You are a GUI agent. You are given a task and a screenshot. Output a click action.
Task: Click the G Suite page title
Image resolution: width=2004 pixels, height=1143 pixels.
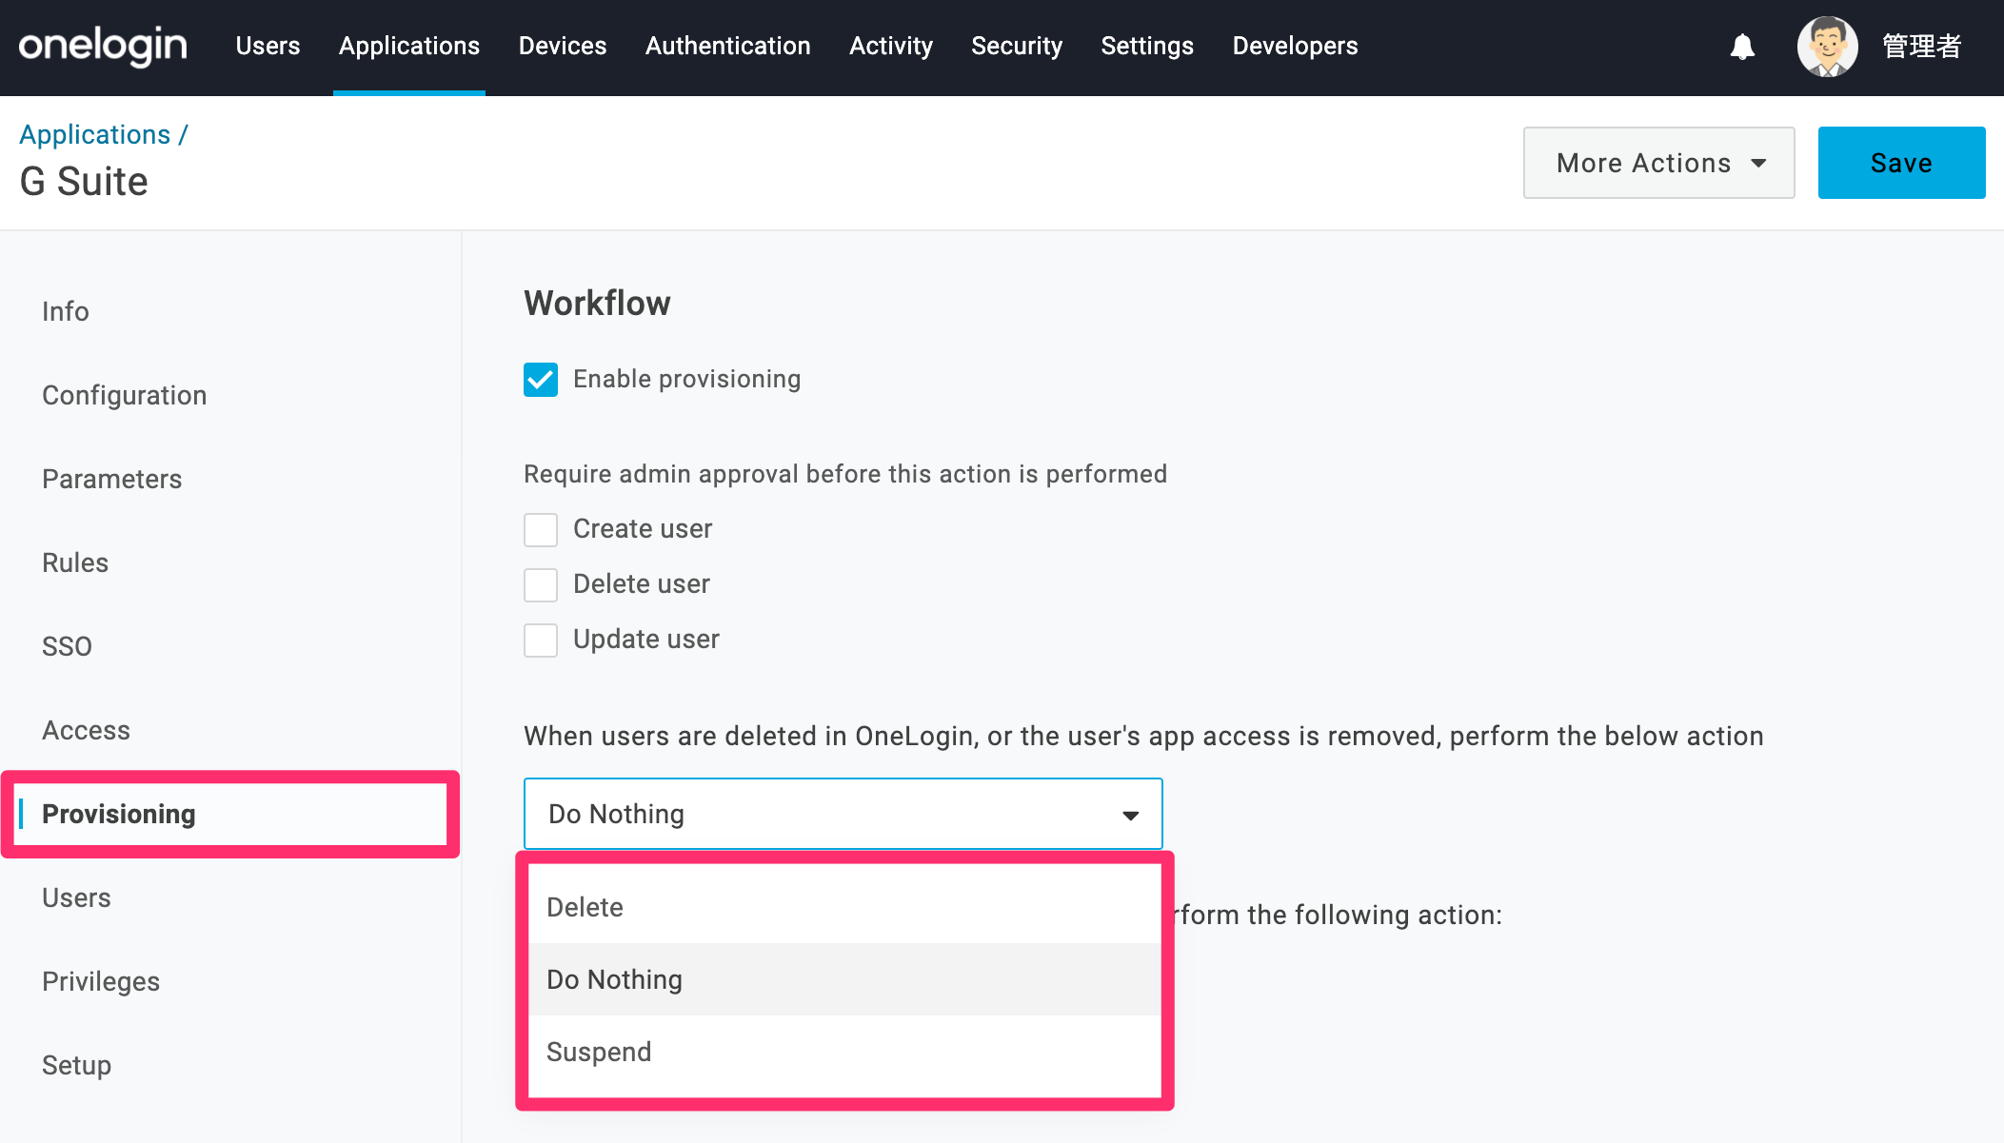pyautogui.click(x=84, y=181)
